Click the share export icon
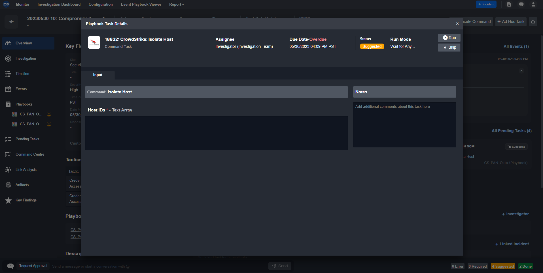543x273 pixels. pyautogui.click(x=533, y=22)
